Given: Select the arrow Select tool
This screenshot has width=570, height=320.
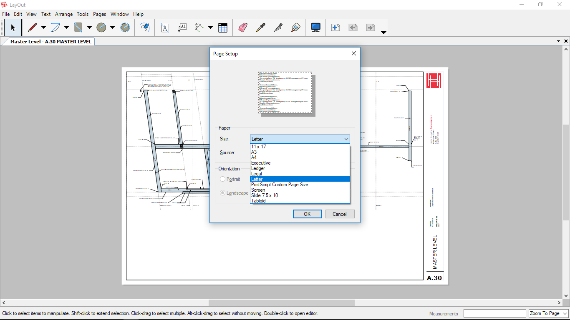Looking at the screenshot, I should [13, 27].
